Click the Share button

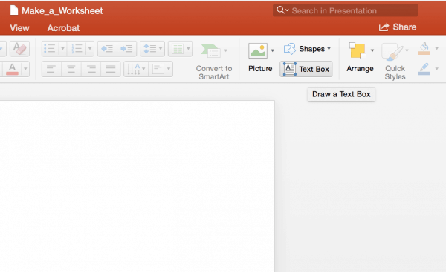(398, 27)
